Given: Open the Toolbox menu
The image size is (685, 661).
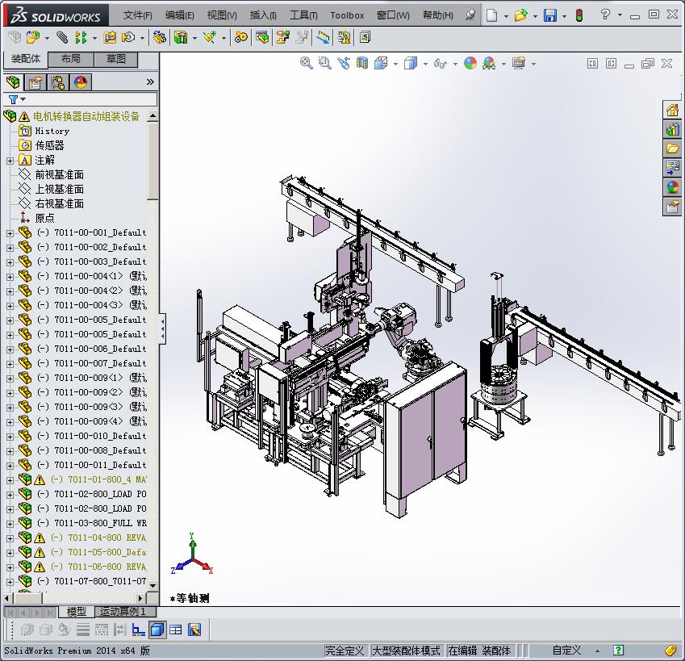Looking at the screenshot, I should 347,15.
